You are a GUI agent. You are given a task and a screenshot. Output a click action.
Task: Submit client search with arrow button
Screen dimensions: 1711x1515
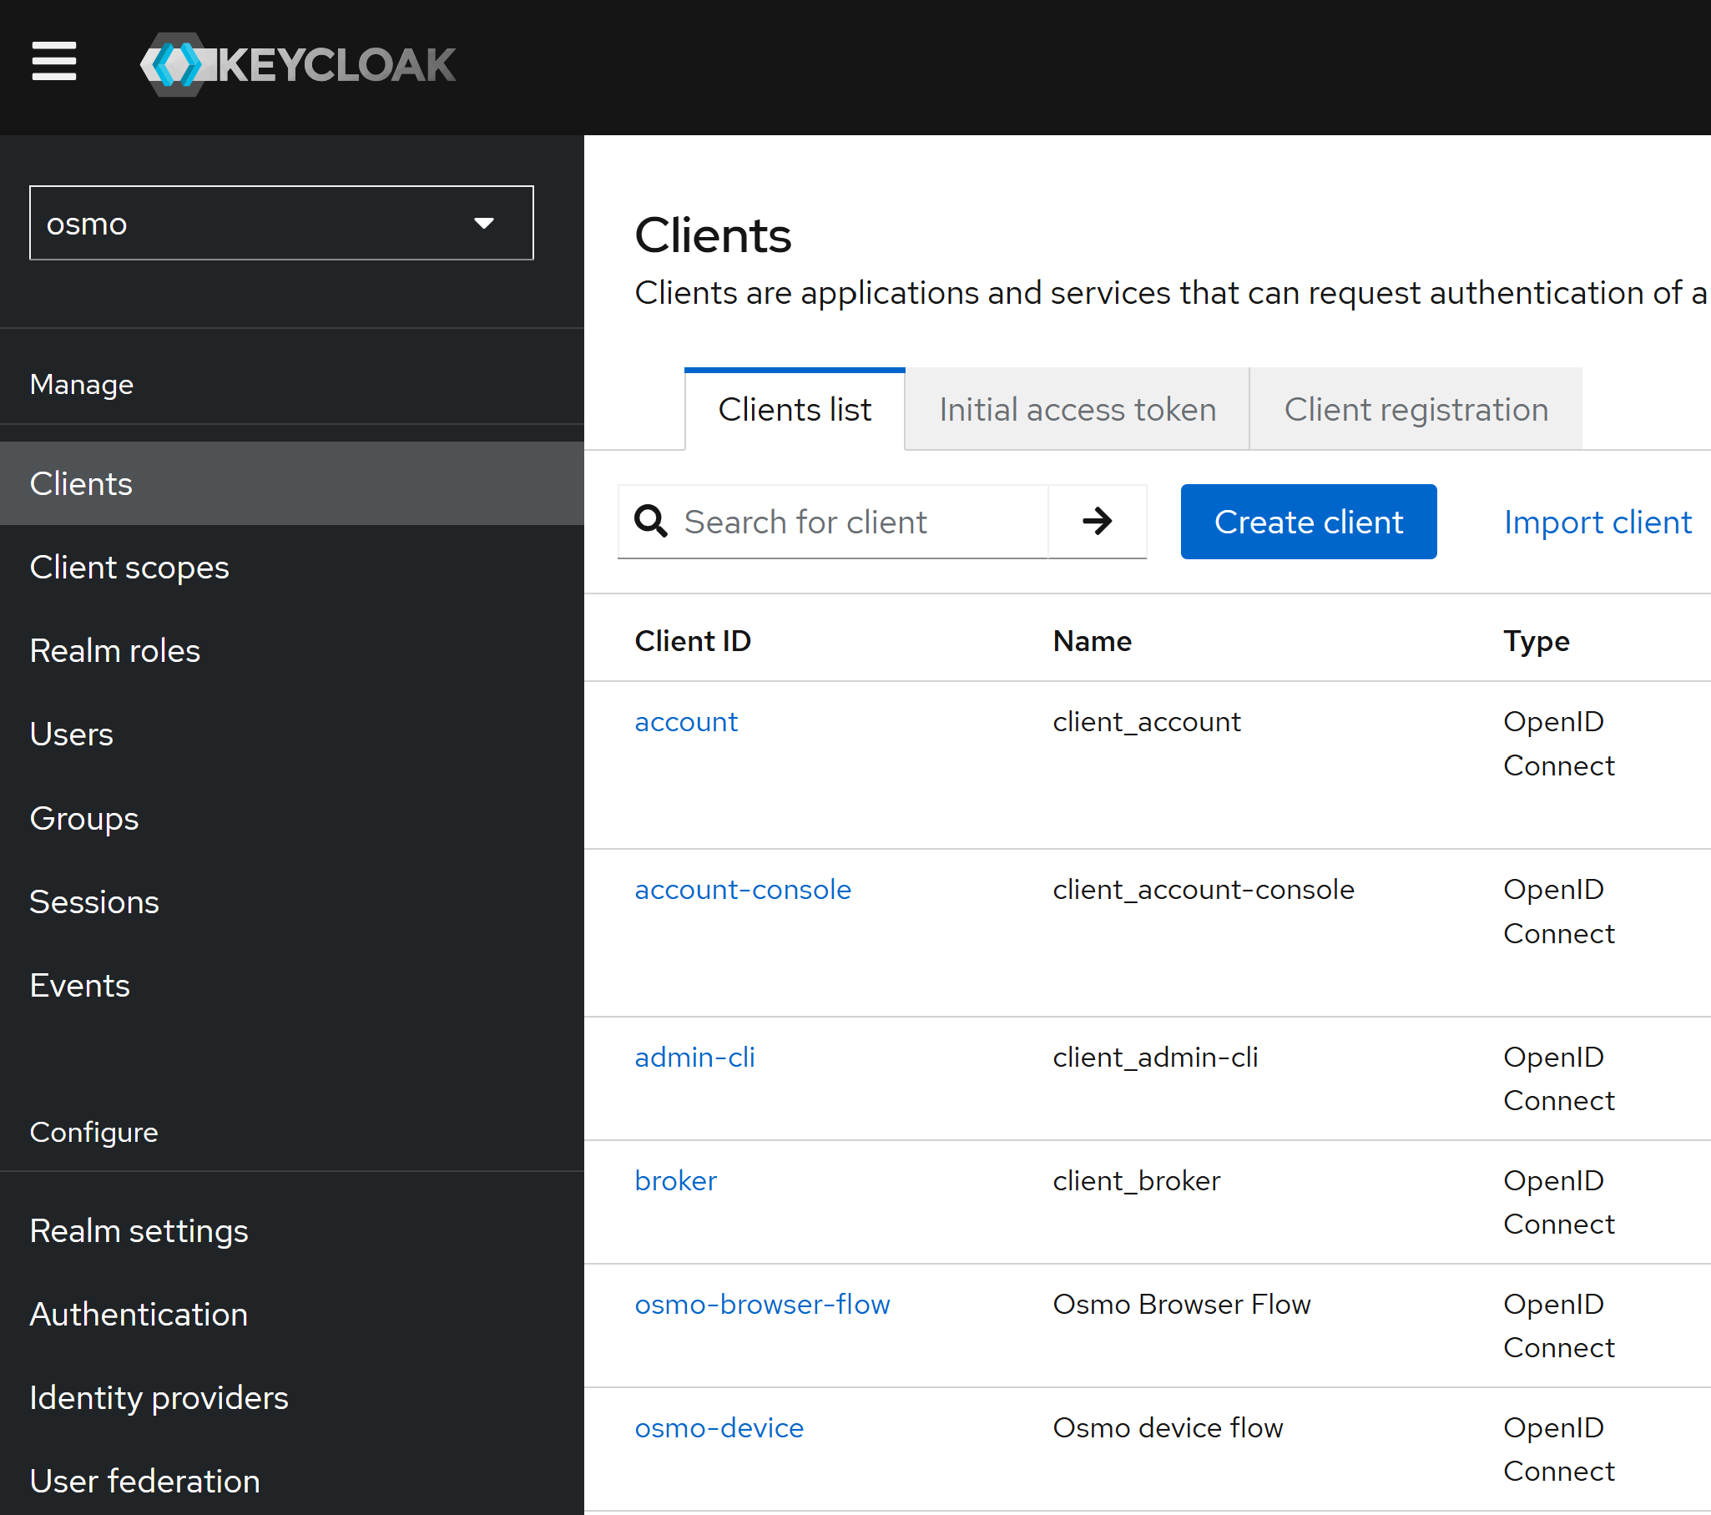coord(1097,522)
